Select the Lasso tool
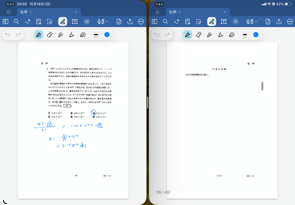Viewport: 295px width, 205px height. click(x=50, y=21)
